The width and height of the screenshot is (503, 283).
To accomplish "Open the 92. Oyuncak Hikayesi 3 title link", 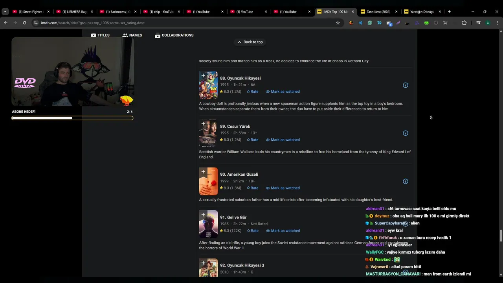I will (x=242, y=265).
